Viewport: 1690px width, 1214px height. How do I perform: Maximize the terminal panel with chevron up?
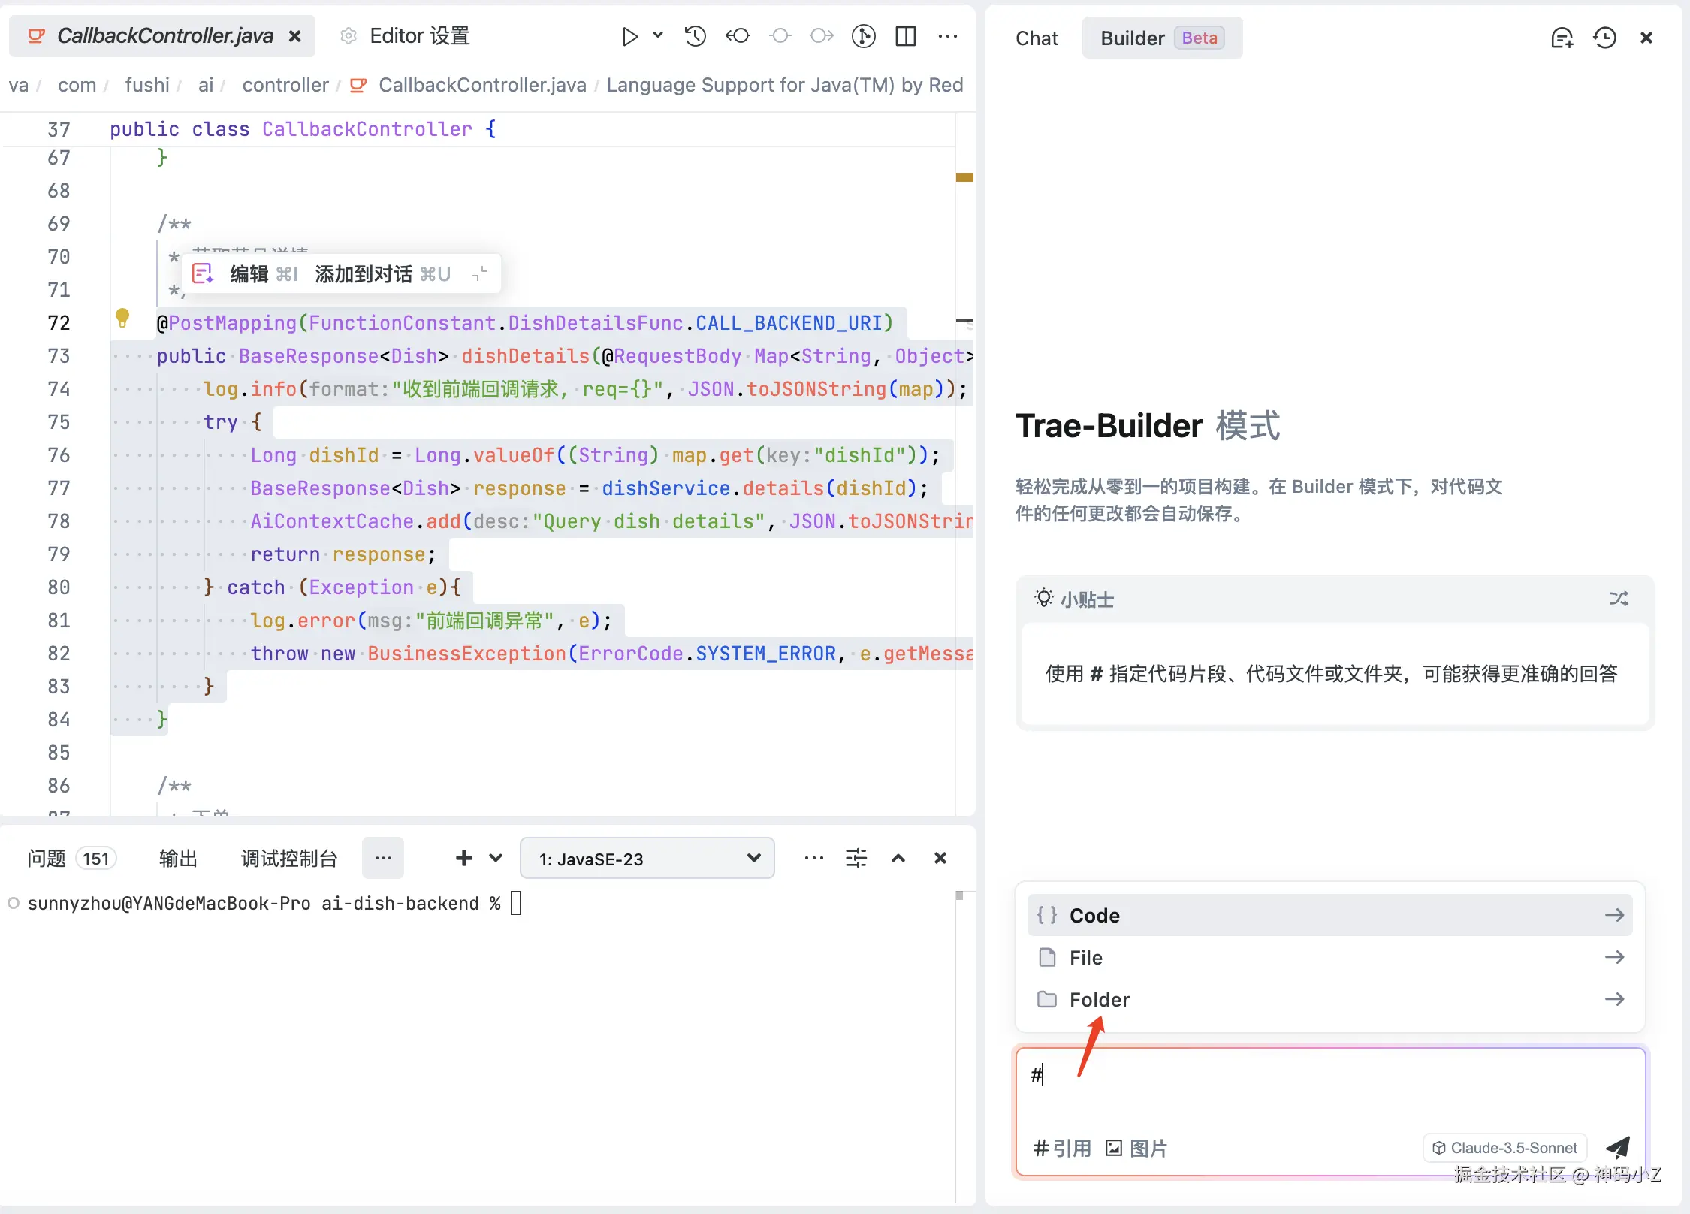[x=898, y=858]
